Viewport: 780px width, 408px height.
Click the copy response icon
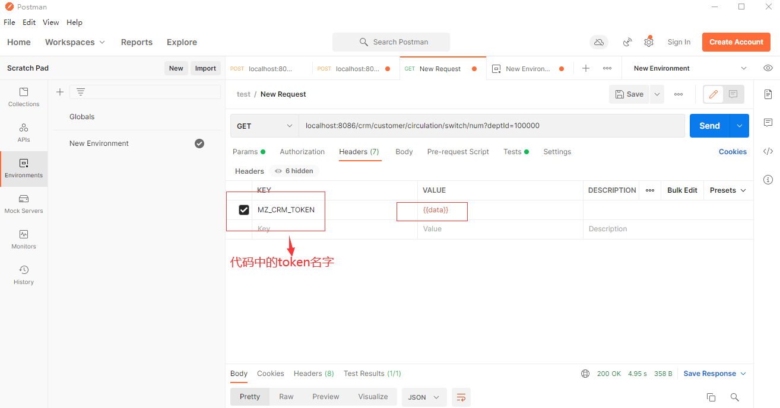coord(711,397)
